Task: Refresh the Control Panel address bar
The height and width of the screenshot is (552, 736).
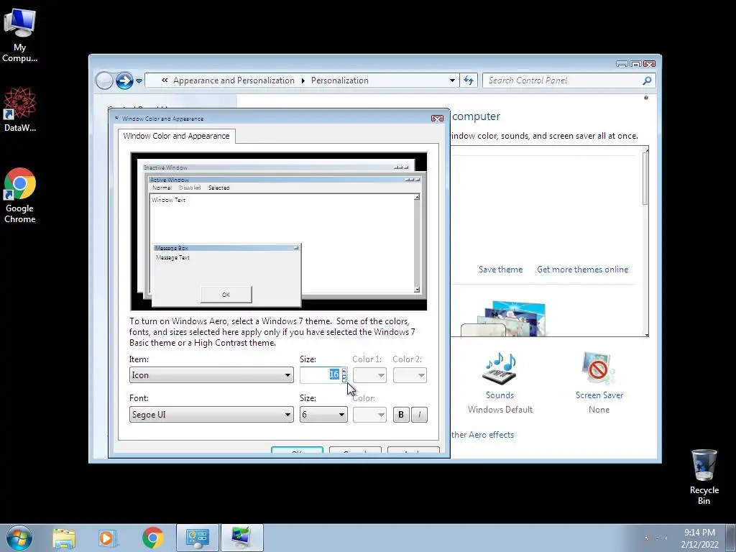Action: coord(469,80)
